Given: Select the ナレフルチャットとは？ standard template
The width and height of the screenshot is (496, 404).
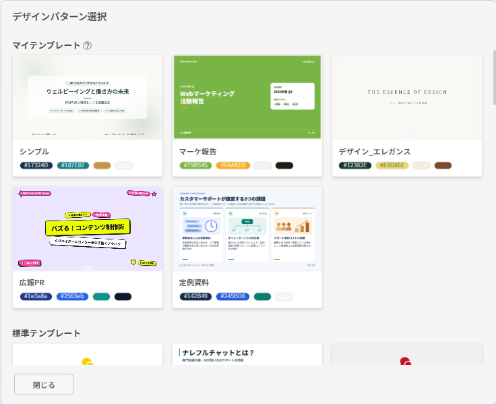Looking at the screenshot, I should coord(247,354).
